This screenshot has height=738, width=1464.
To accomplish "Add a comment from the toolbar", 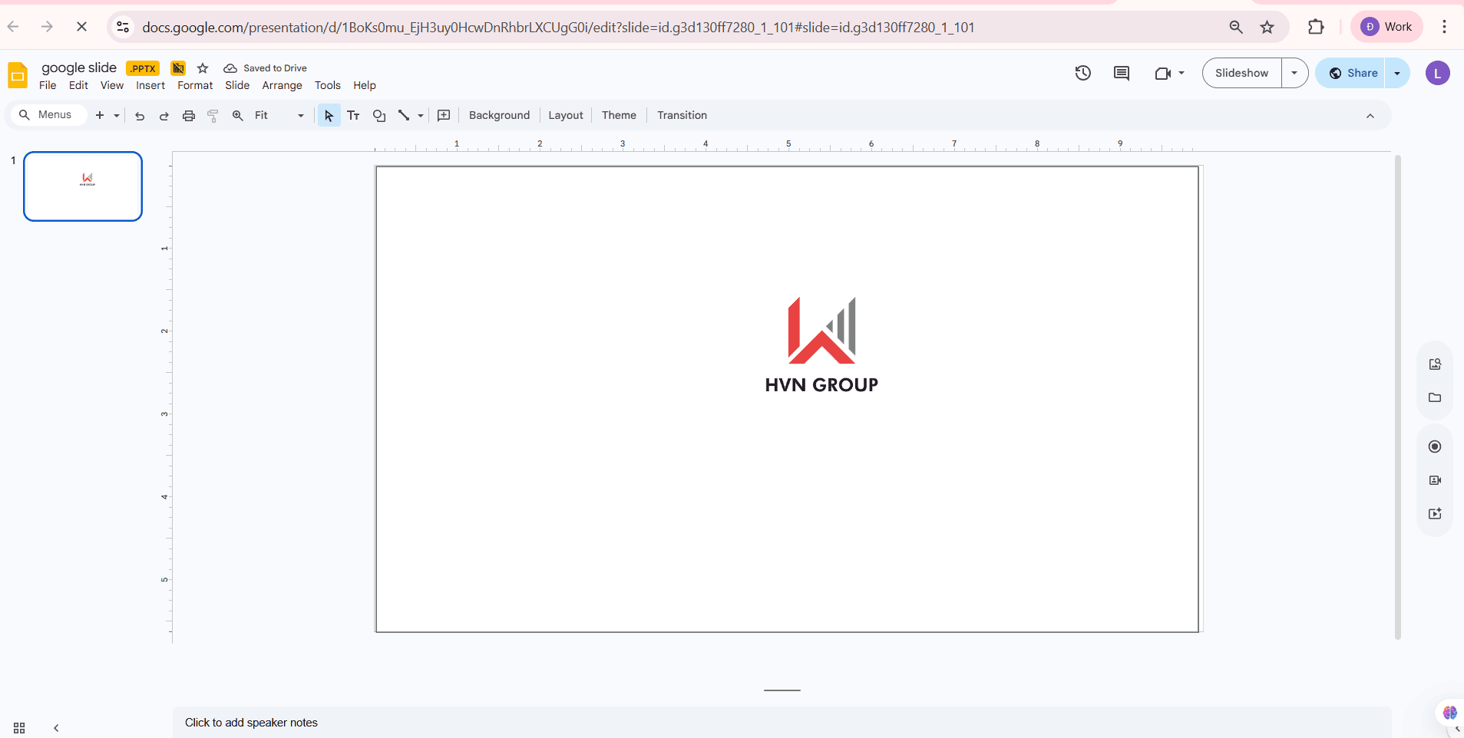I will coord(444,116).
